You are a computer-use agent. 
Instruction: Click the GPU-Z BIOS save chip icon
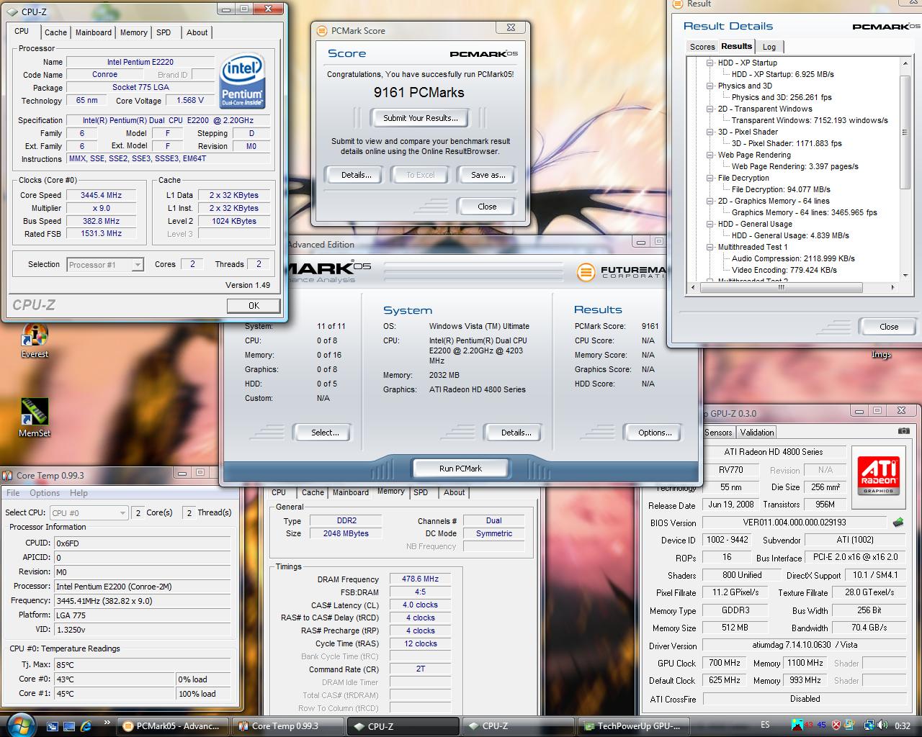click(x=898, y=523)
